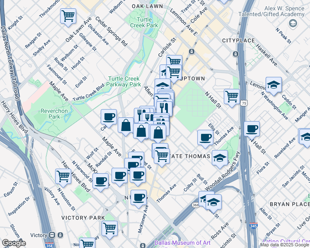Click the shopping cart marker near N Hall St and US 75
Image resolution: width=310 pixels, height=248 pixels.
pyautogui.click(x=232, y=97)
